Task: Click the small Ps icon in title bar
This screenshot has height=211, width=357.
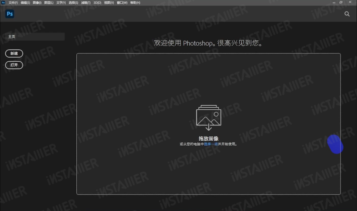Action: (x=3, y=3)
